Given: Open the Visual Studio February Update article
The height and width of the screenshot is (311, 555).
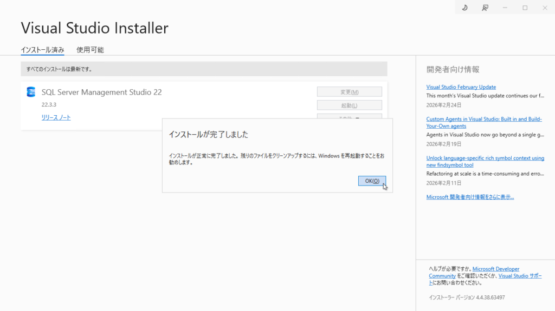Looking at the screenshot, I should (461, 87).
